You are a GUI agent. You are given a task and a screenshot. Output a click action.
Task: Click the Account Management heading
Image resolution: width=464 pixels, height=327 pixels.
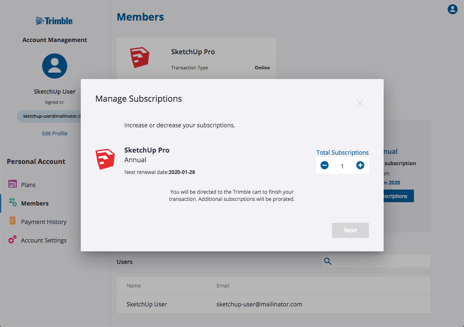(54, 40)
